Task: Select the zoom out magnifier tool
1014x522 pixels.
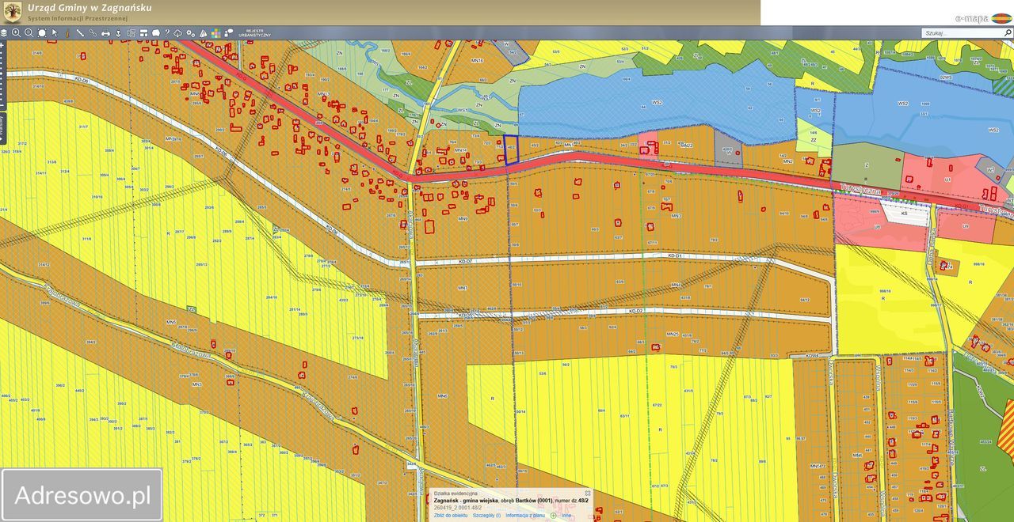Action: click(x=29, y=33)
